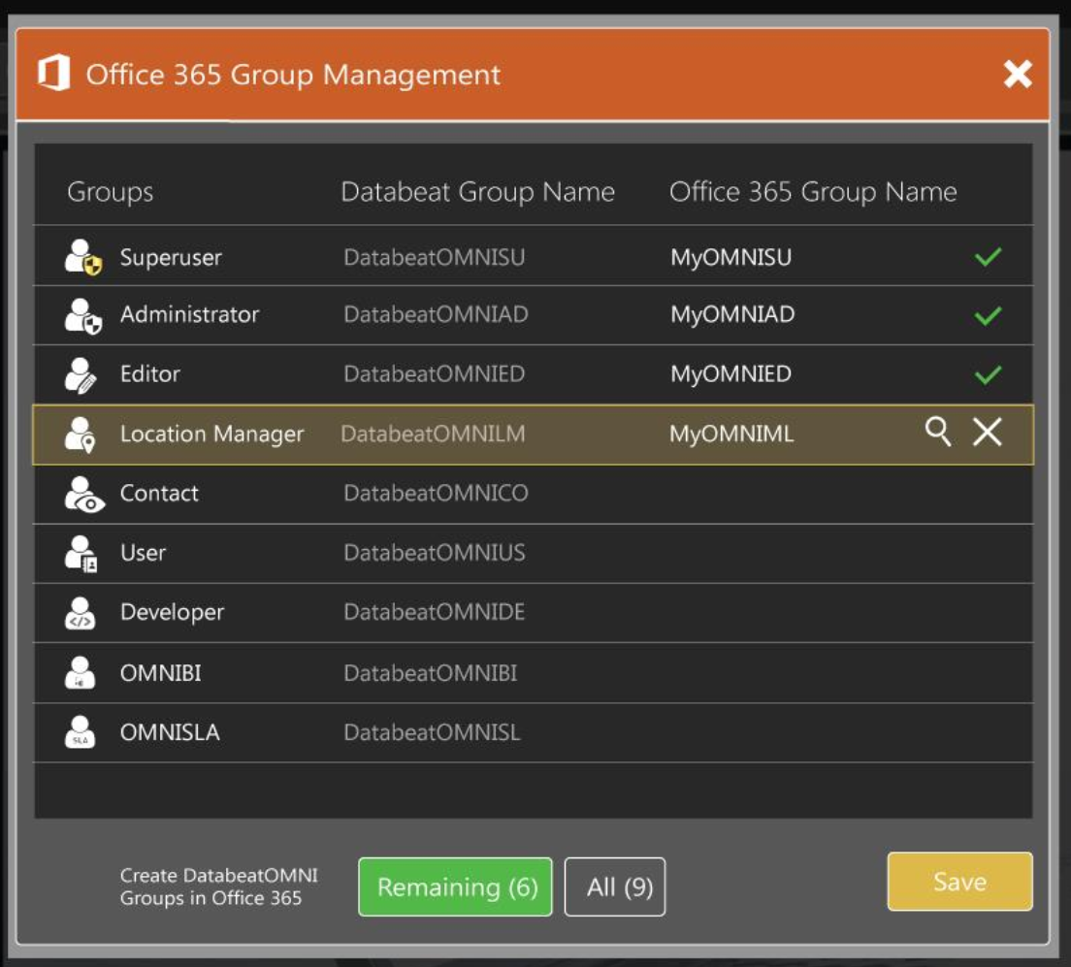
Task: Edit the MyOMNIML group name field
Action: [730, 434]
